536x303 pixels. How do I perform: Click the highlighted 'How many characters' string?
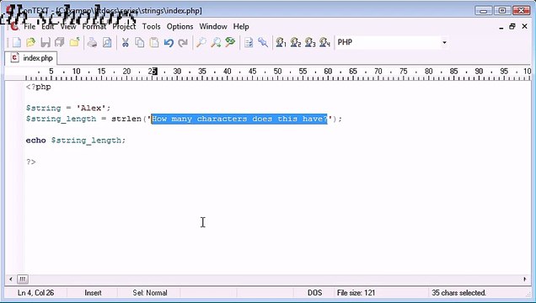click(x=239, y=119)
